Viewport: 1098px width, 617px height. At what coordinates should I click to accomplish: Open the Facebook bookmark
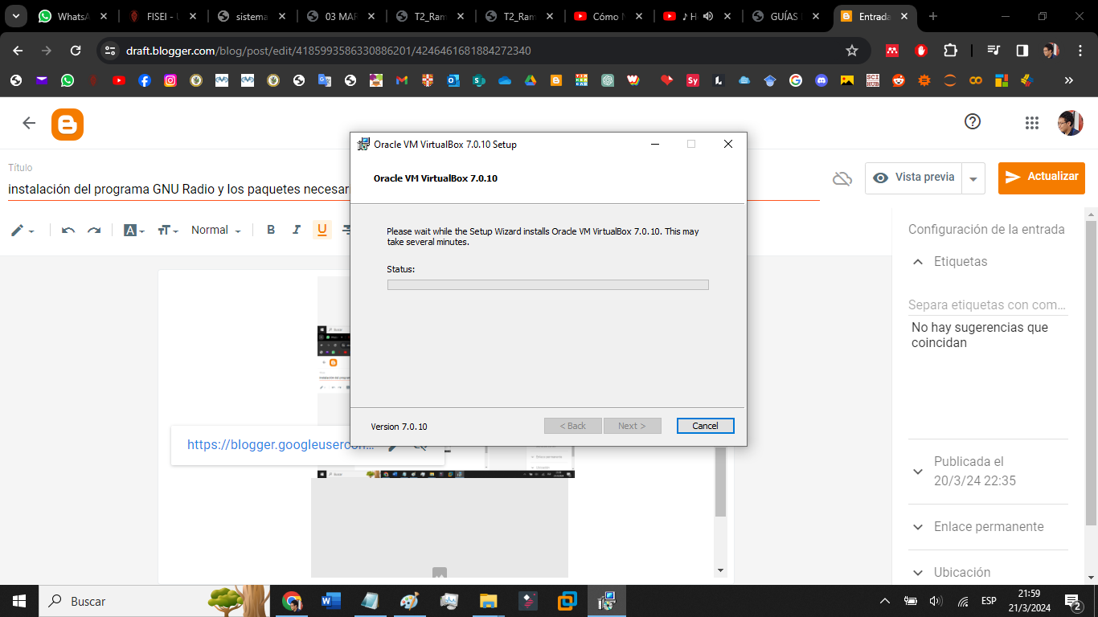145,80
